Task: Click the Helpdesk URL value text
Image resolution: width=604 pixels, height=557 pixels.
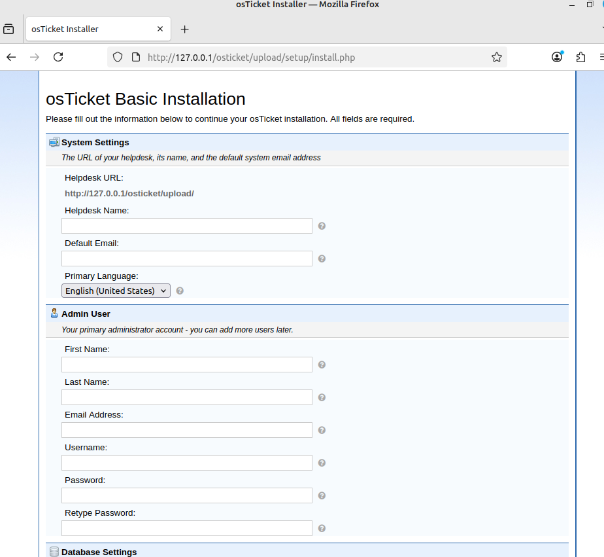Action: click(129, 194)
